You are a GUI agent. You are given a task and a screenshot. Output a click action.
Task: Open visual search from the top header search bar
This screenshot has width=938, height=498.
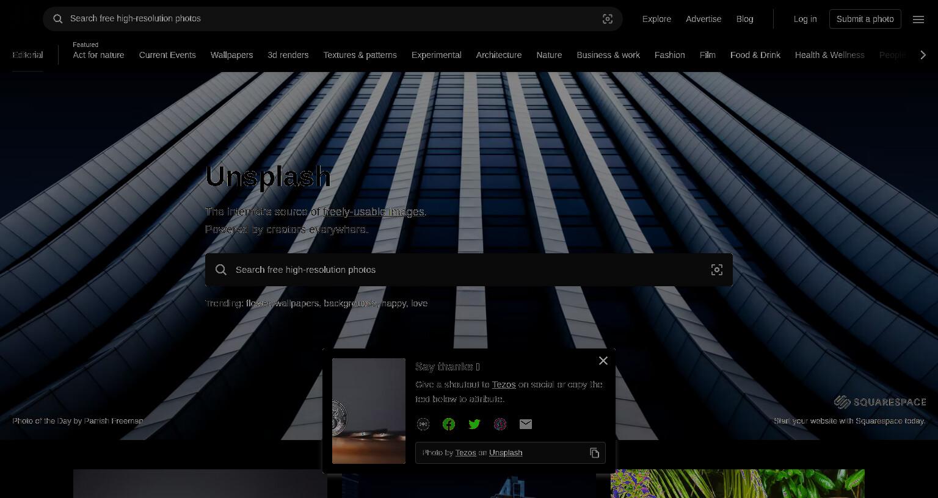pos(608,19)
